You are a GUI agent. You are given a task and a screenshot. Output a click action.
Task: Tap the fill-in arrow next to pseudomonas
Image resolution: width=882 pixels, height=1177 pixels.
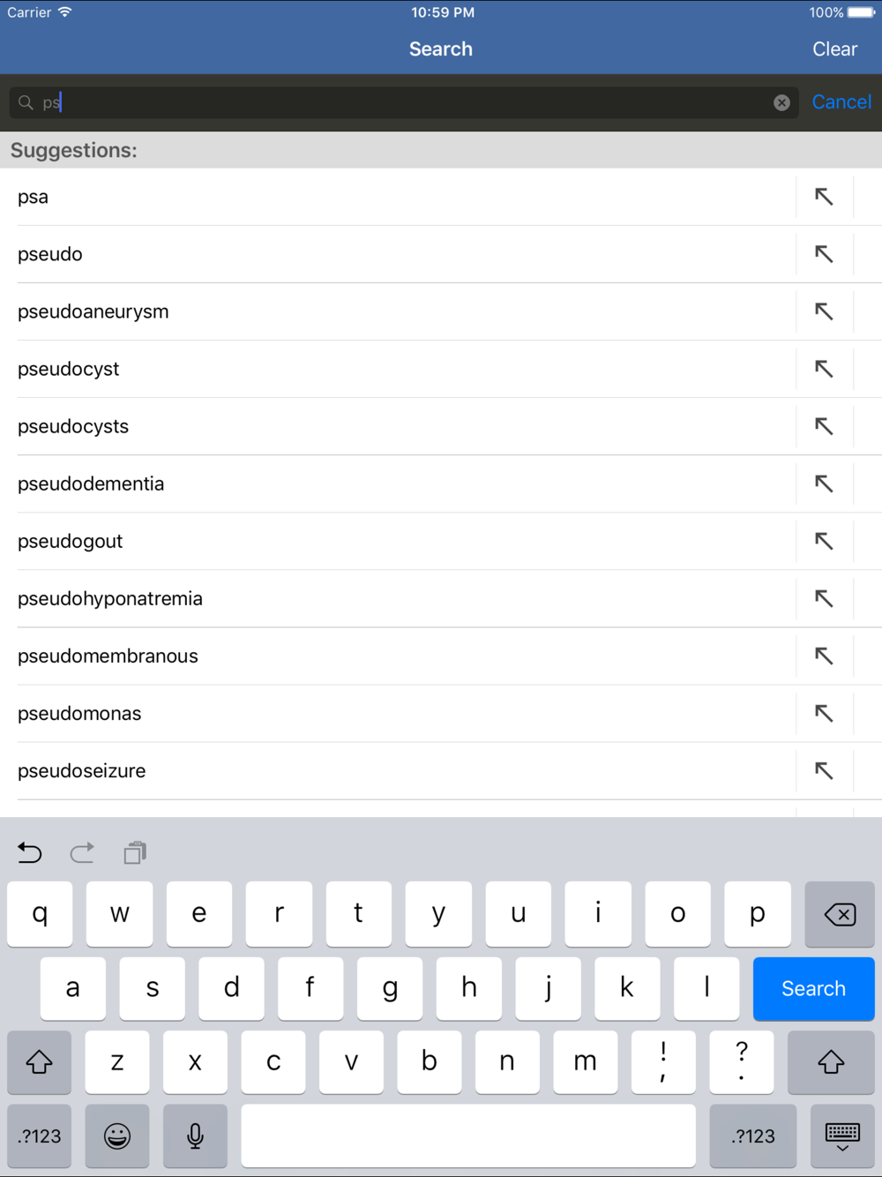[824, 713]
